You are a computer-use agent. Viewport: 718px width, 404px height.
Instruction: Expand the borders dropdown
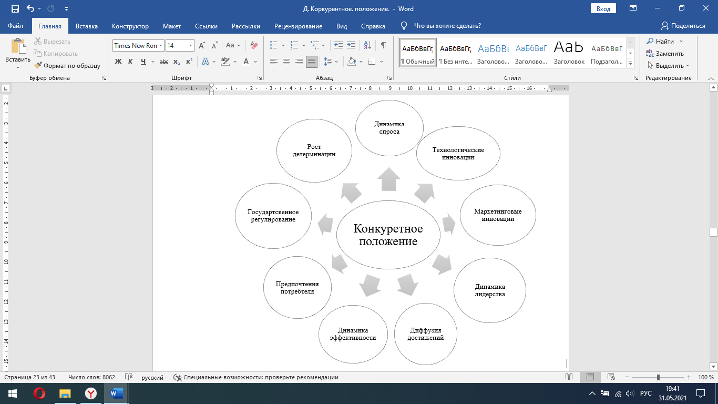pyautogui.click(x=382, y=62)
